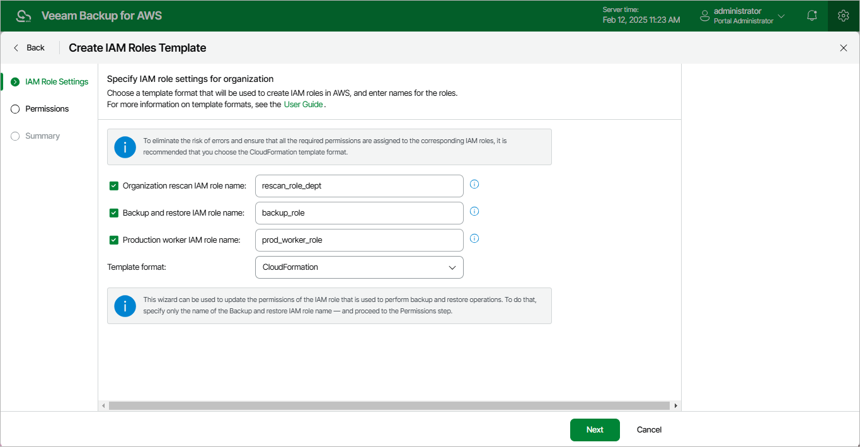Select the IAM Role Settings step
Viewport: 860px width, 447px height.
[x=56, y=81]
